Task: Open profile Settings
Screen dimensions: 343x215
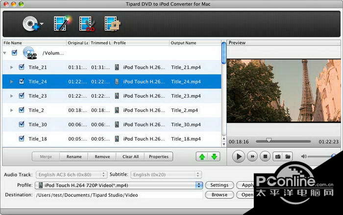Action: point(220,185)
